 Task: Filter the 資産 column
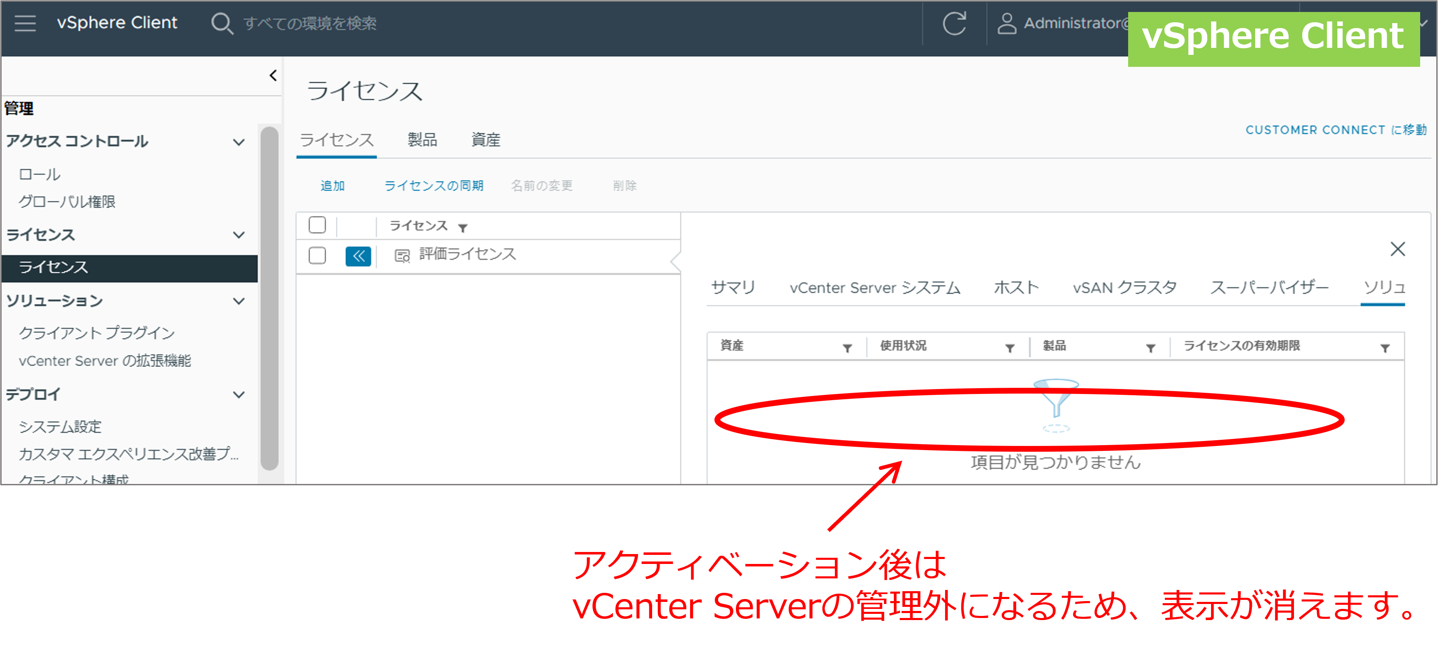click(847, 348)
